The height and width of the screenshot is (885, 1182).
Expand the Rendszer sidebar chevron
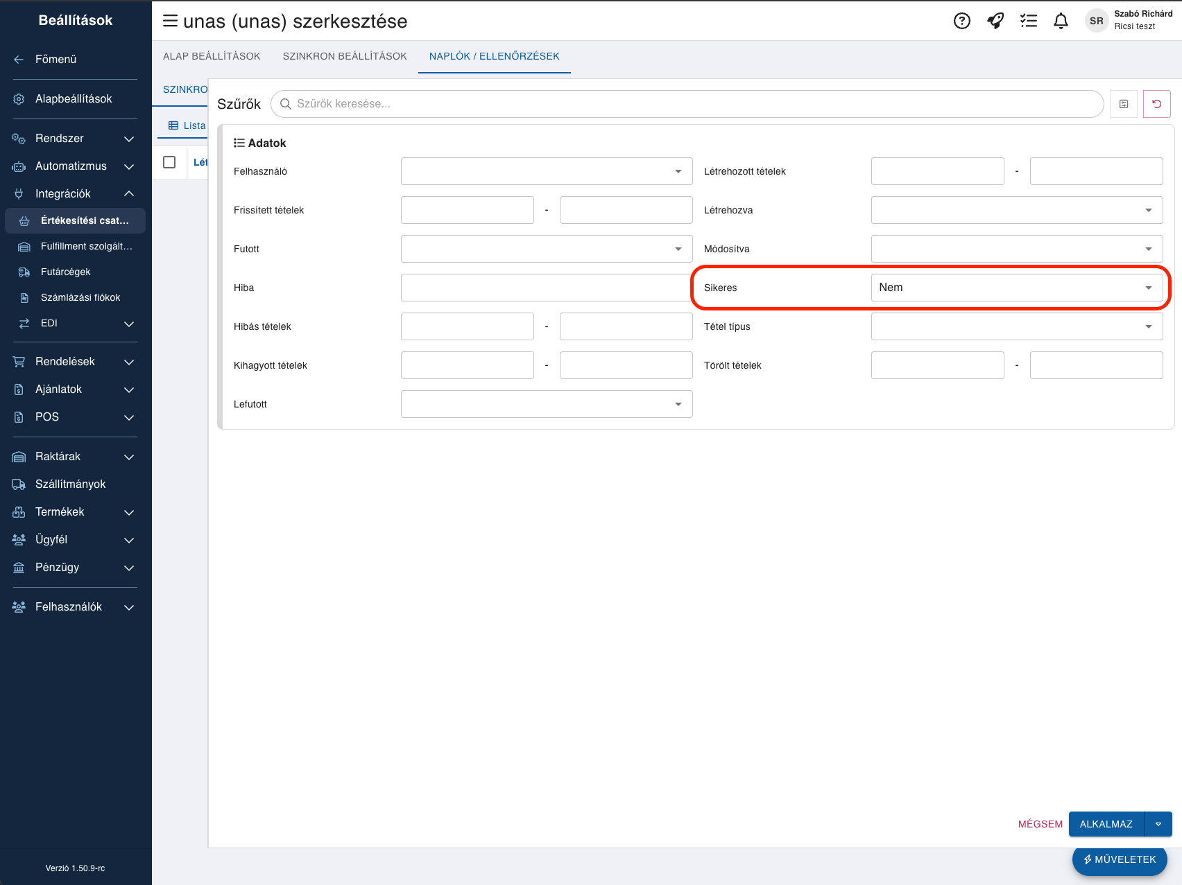[x=129, y=139]
